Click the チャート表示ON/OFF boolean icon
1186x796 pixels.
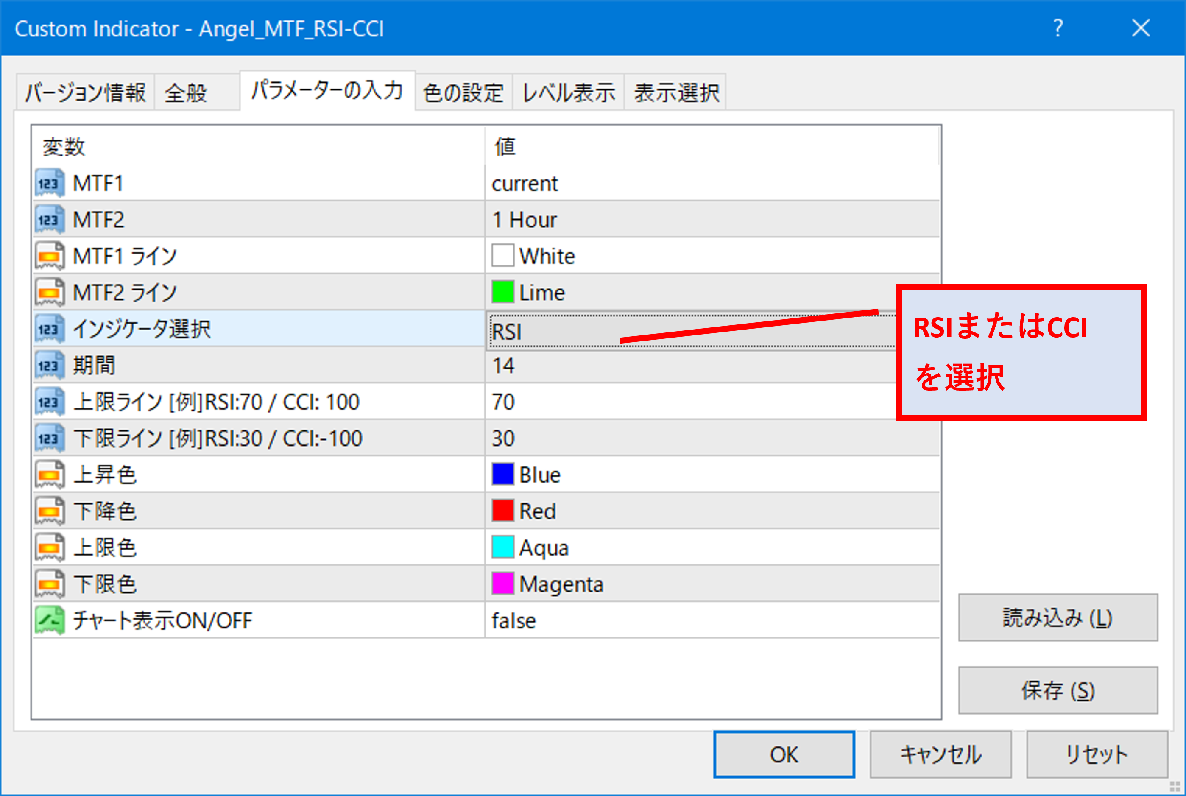(50, 620)
